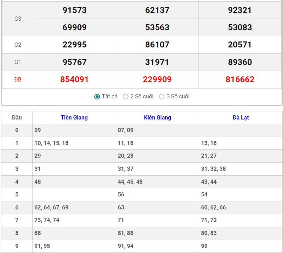
Task: Click the G3 prize number 92321
Action: [x=240, y=10]
